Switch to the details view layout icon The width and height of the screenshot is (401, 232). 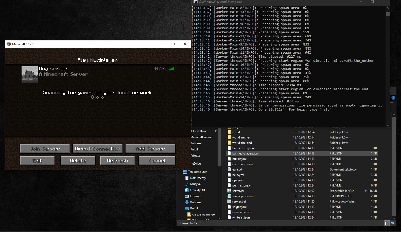[x=386, y=223]
